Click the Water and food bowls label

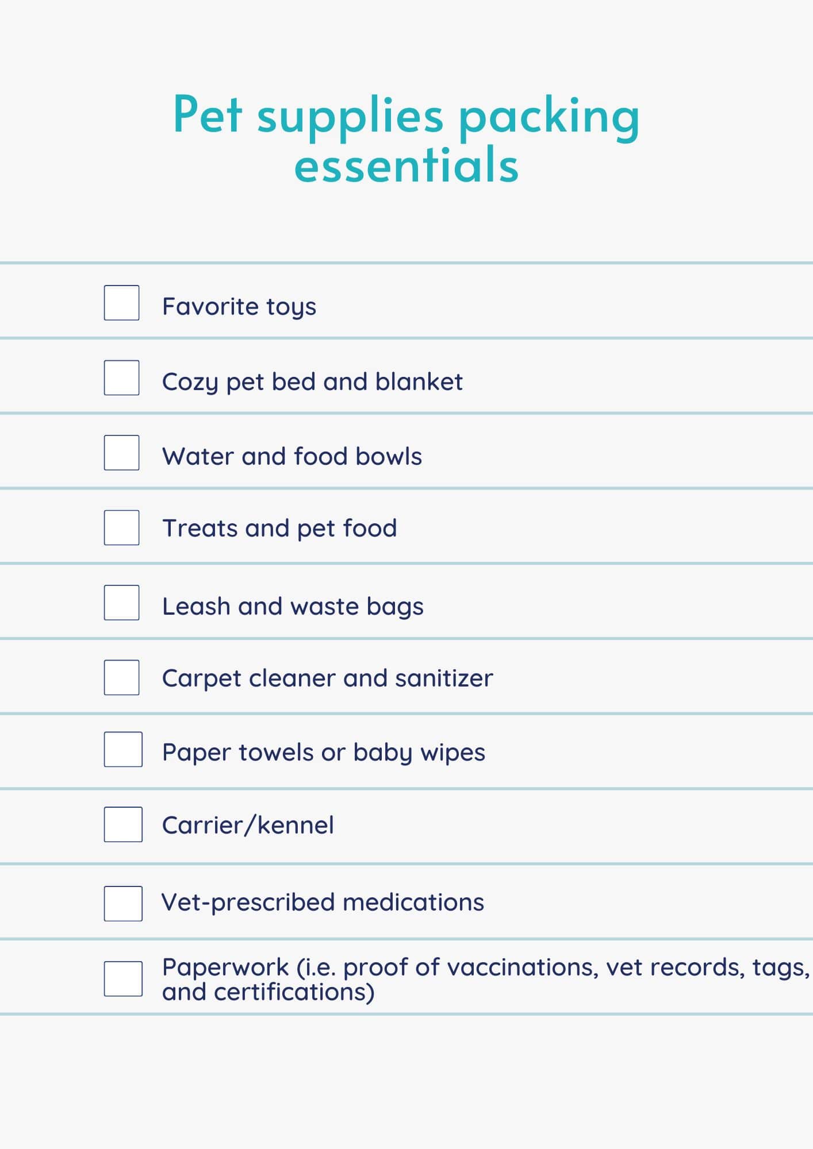(292, 456)
